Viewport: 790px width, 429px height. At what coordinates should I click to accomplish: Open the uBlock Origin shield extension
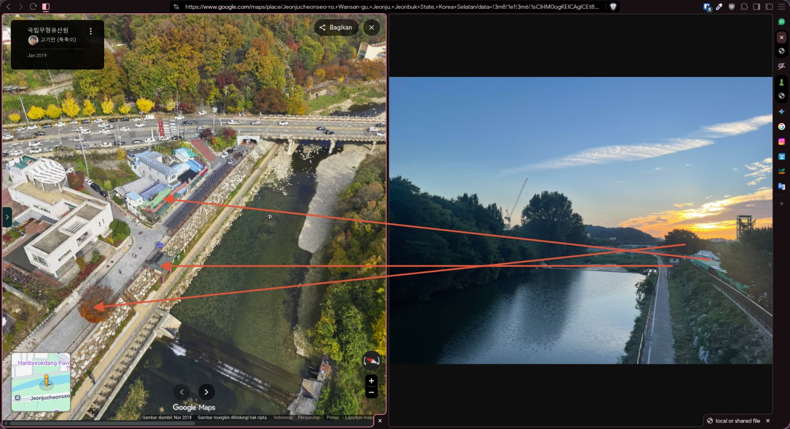point(732,7)
